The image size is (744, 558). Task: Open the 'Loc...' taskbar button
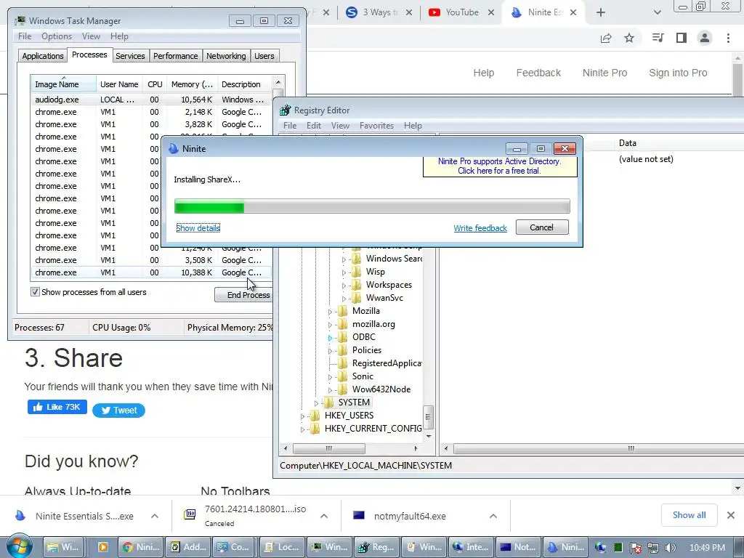point(283,547)
